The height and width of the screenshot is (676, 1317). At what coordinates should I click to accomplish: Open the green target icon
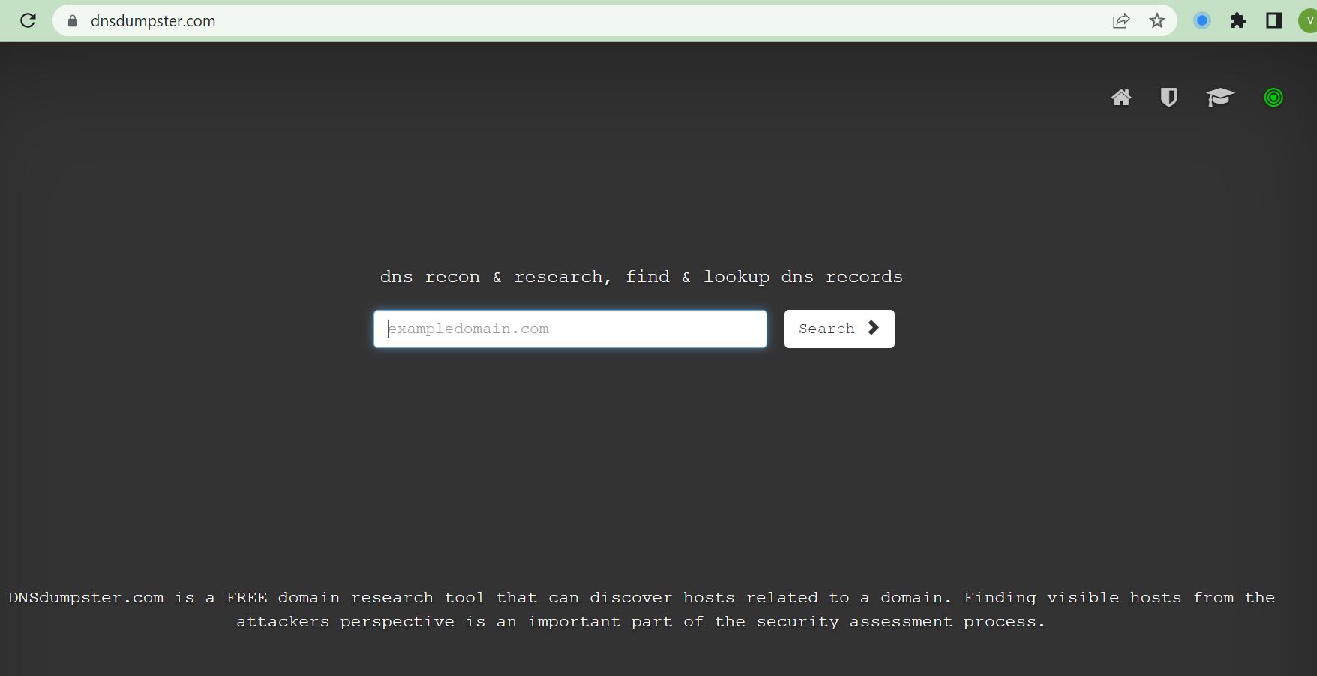pyautogui.click(x=1273, y=98)
